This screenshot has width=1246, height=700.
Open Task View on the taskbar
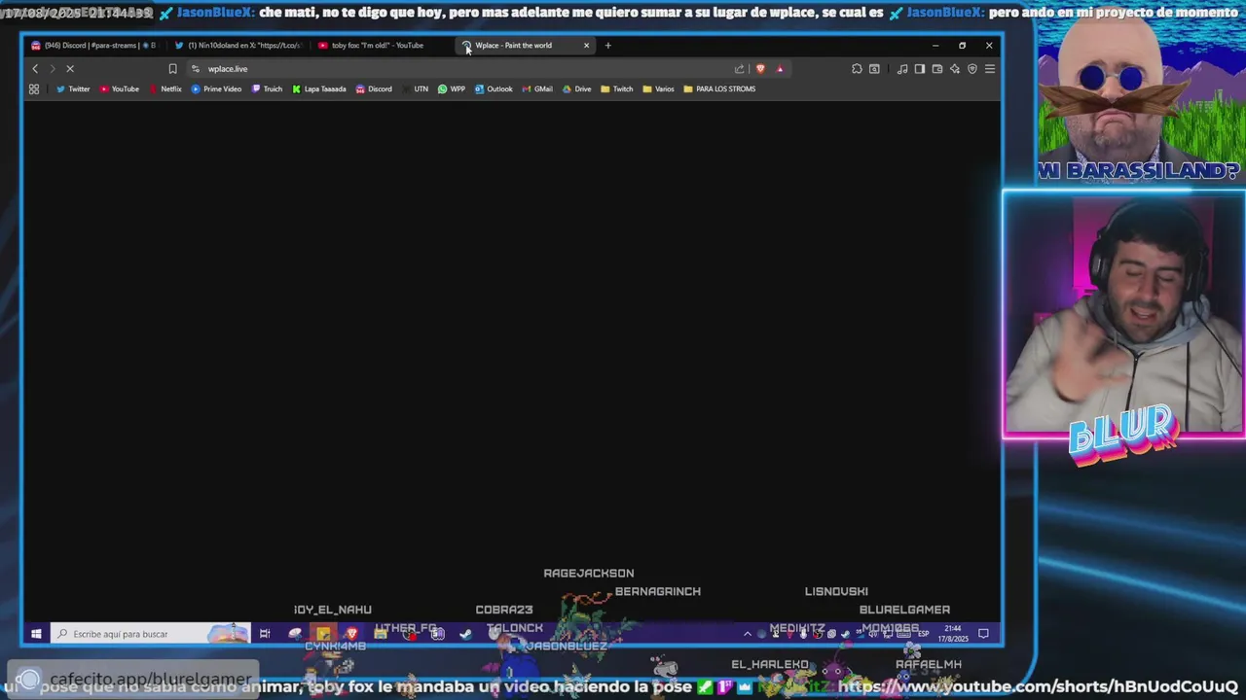click(265, 634)
